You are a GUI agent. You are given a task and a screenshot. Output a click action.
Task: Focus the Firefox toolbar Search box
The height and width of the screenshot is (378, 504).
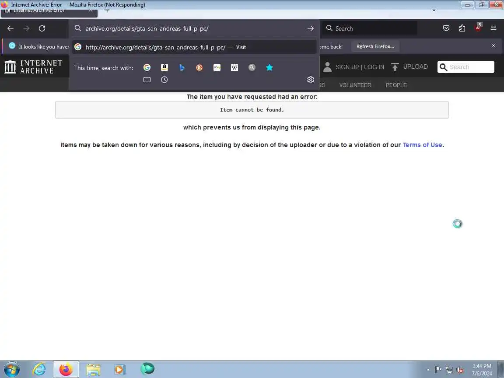pyautogui.click(x=370, y=28)
